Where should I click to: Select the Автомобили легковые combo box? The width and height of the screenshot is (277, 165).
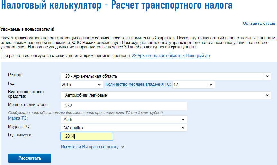166,95
